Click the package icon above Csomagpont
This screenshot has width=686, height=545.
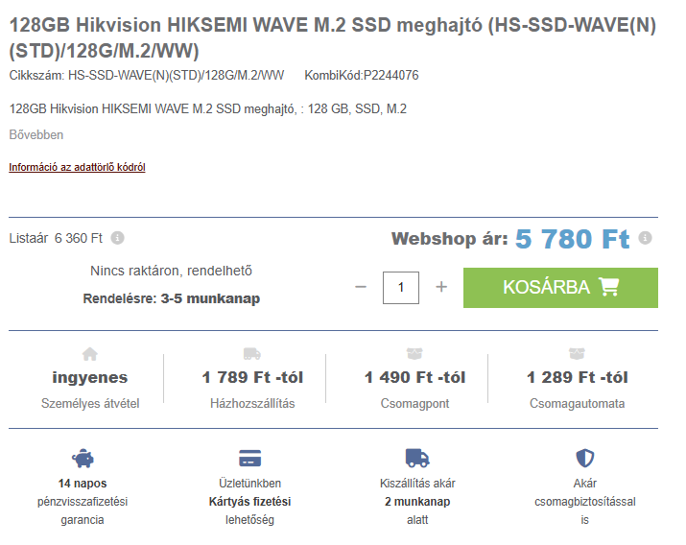pos(414,353)
